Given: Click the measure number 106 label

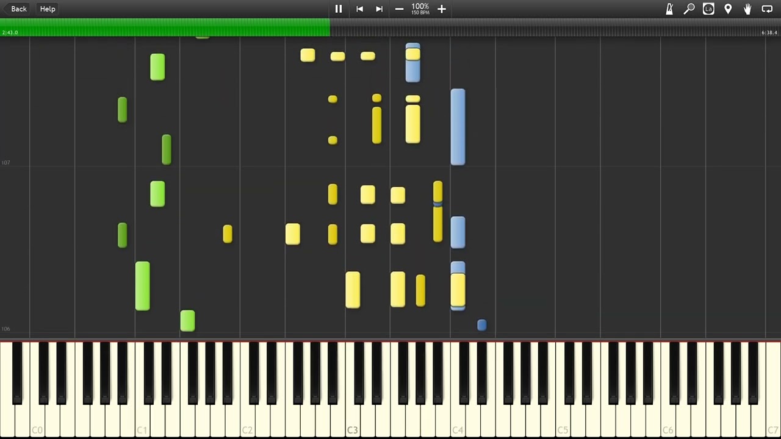Looking at the screenshot, I should tap(5, 329).
